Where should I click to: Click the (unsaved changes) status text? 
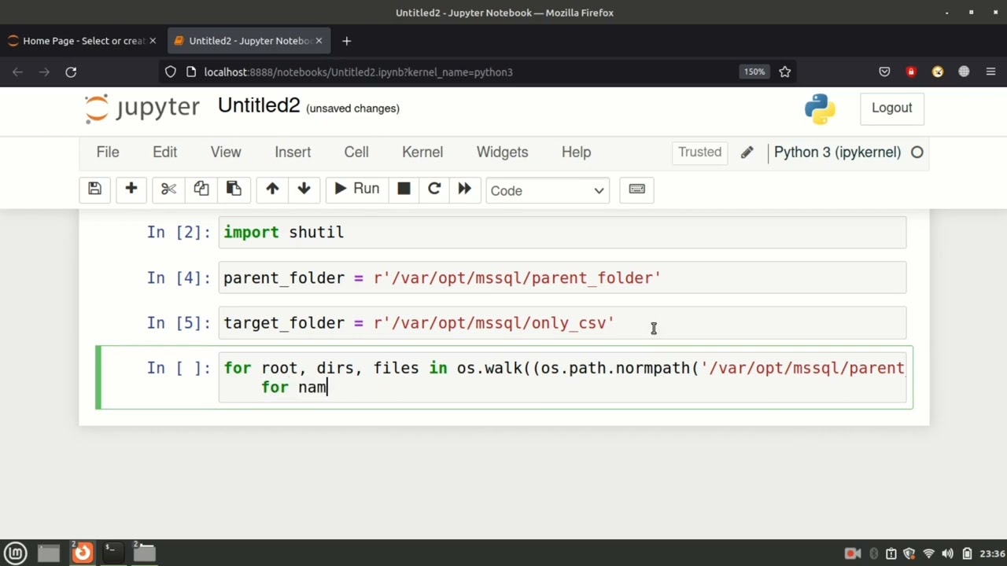352,108
